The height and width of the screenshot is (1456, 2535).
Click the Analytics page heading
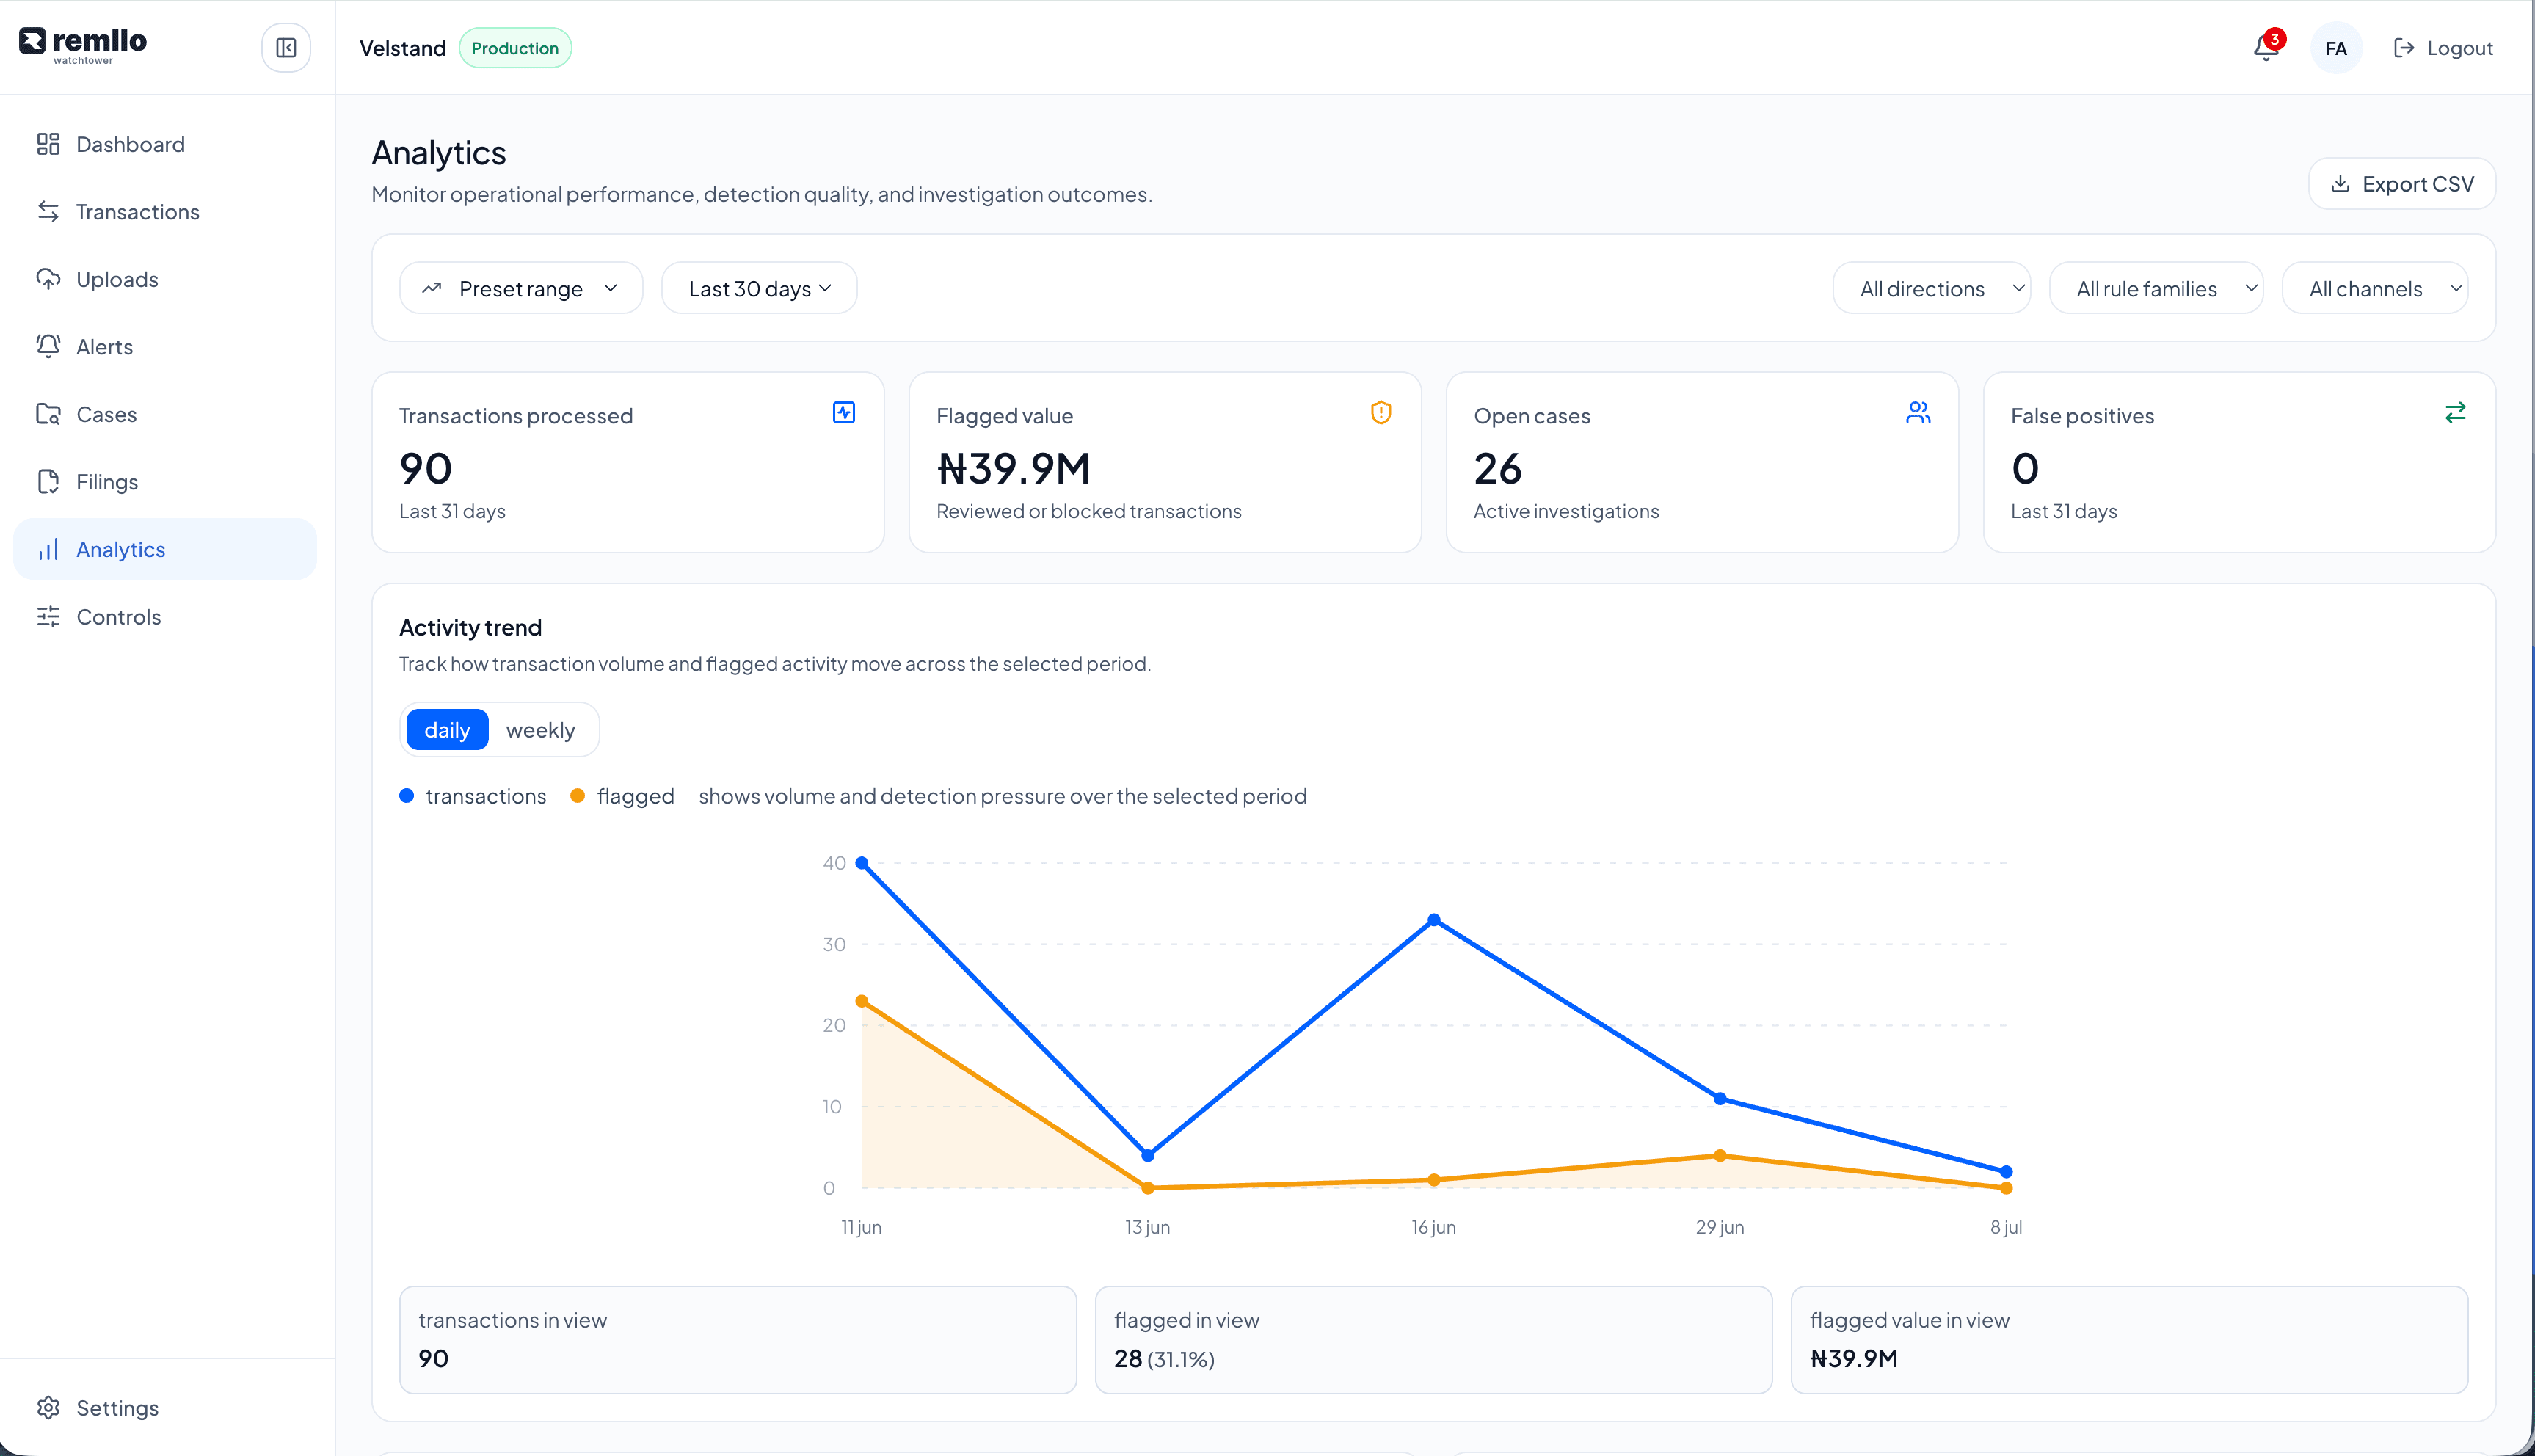pos(439,152)
